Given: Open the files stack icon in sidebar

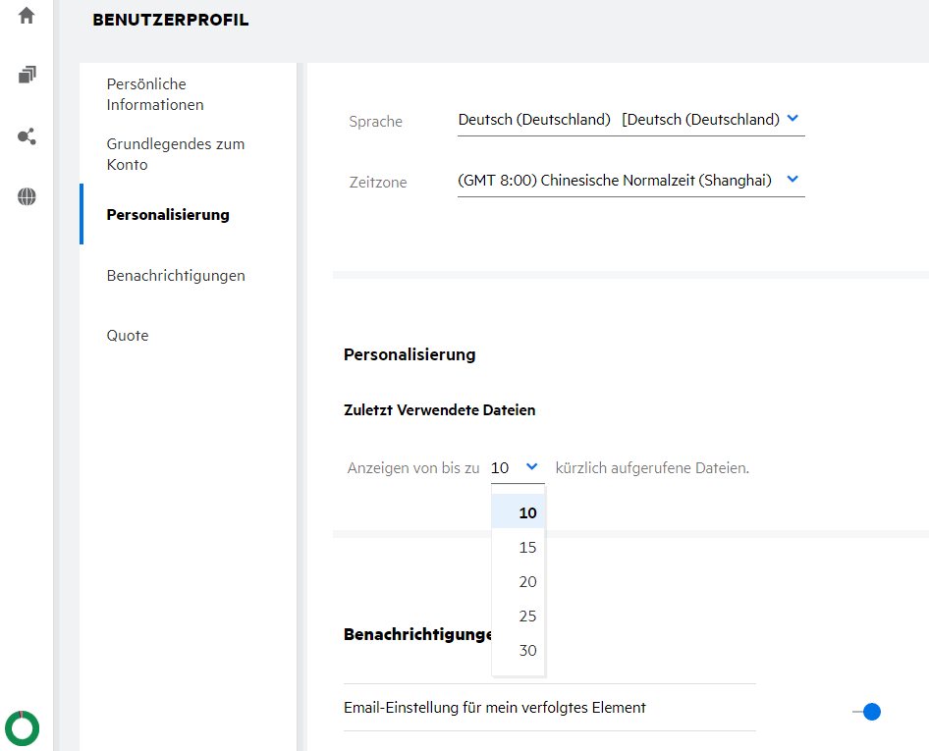Looking at the screenshot, I should pyautogui.click(x=27, y=75).
